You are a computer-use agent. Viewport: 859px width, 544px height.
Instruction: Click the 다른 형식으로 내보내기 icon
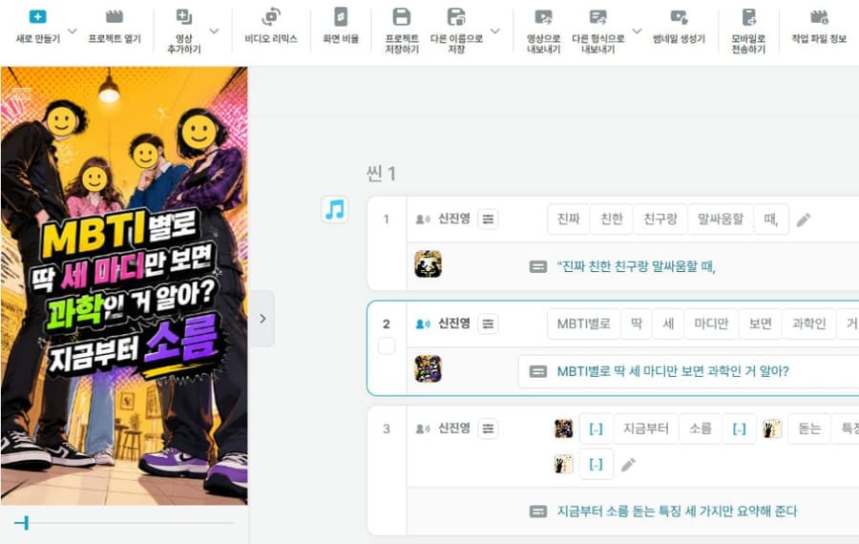tap(597, 17)
